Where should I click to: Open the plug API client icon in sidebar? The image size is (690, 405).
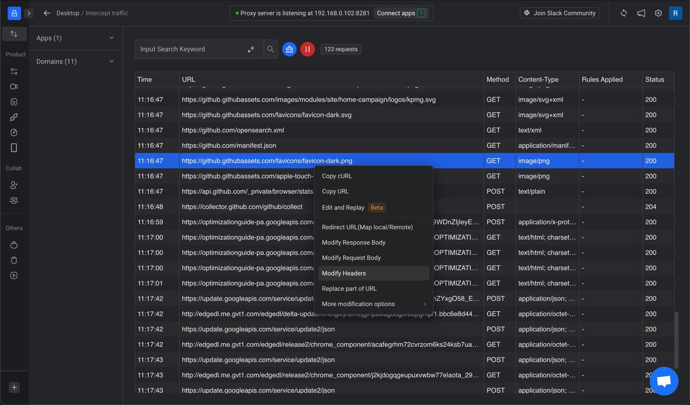point(14,117)
